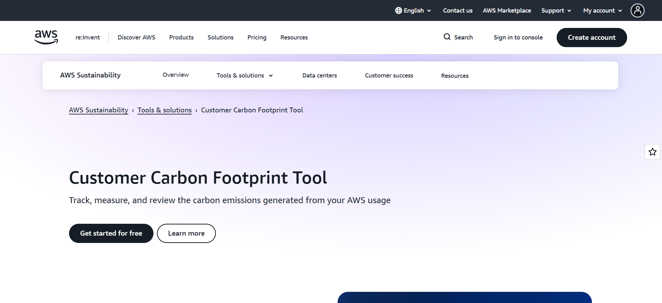Open Products menu
This screenshot has height=303, width=662.
pyautogui.click(x=181, y=37)
